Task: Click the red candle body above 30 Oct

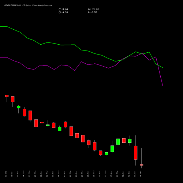Action: (x=7, y=96)
